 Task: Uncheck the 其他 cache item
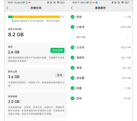pos(73,17)
